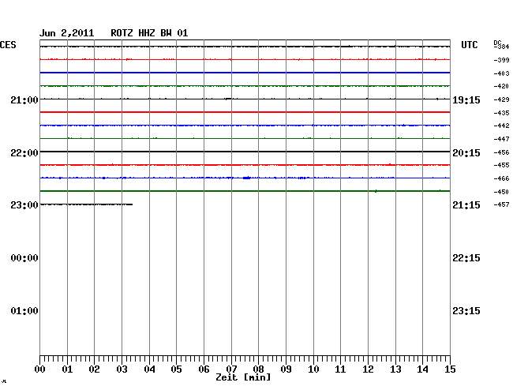Click UTC time label 20:15
513x390 pixels.
pos(466,153)
